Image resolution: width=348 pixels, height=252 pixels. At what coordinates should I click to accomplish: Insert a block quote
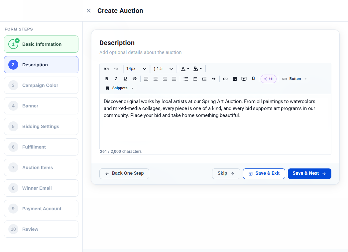213,79
